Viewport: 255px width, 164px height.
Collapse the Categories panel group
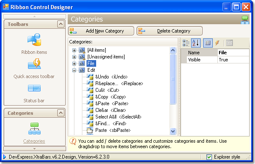(61, 113)
